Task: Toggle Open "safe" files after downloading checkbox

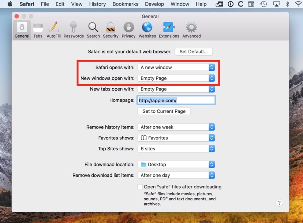Action: point(140,187)
